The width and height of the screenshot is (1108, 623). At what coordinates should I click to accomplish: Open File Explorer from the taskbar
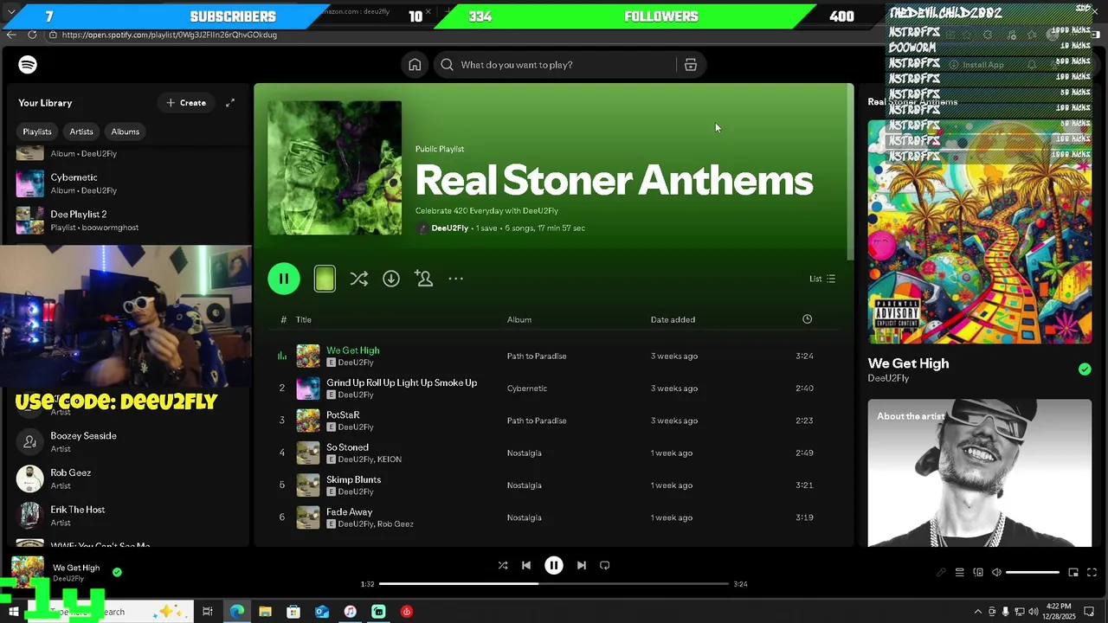[x=265, y=612]
